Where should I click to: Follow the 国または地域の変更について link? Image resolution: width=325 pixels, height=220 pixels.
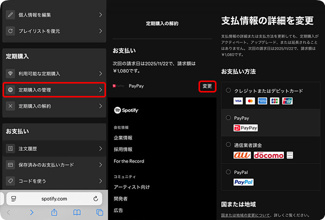245,215
